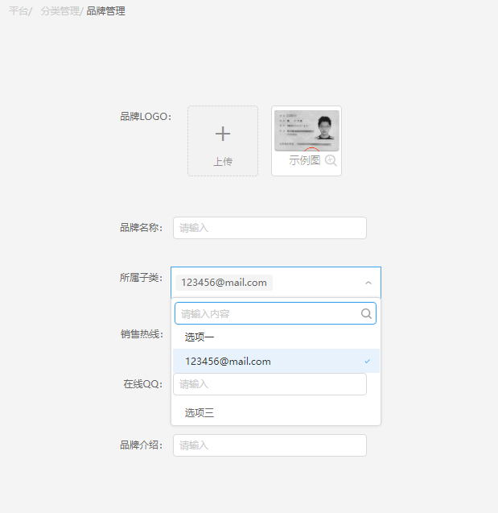Click the plus icon in the logo upload box

click(223, 134)
